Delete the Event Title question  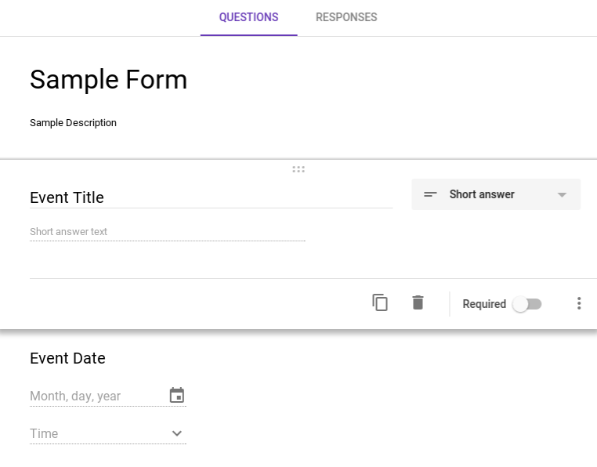click(418, 302)
